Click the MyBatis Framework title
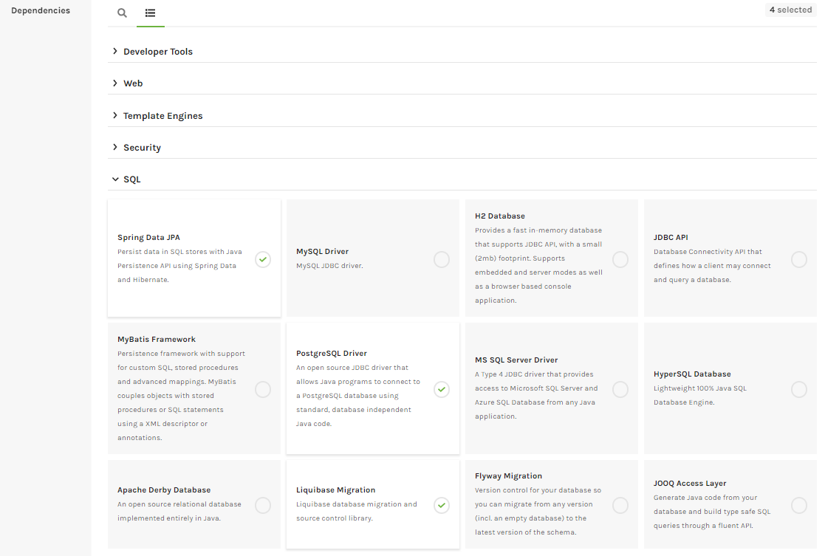The width and height of the screenshot is (825, 556). tap(157, 339)
